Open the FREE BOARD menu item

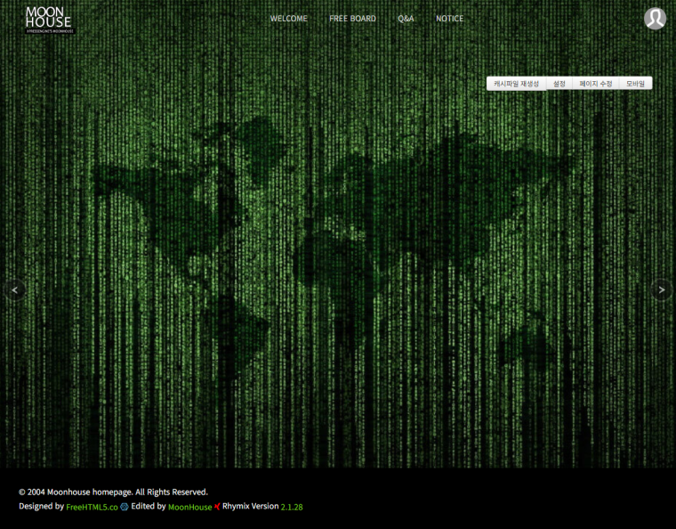point(352,19)
